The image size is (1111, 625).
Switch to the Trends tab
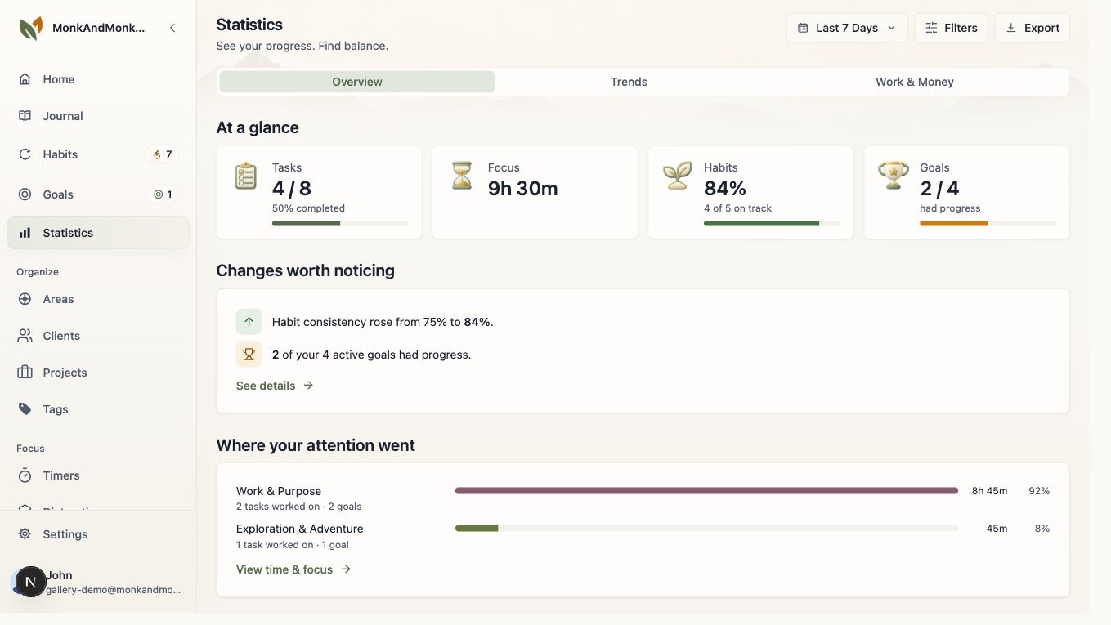(629, 82)
